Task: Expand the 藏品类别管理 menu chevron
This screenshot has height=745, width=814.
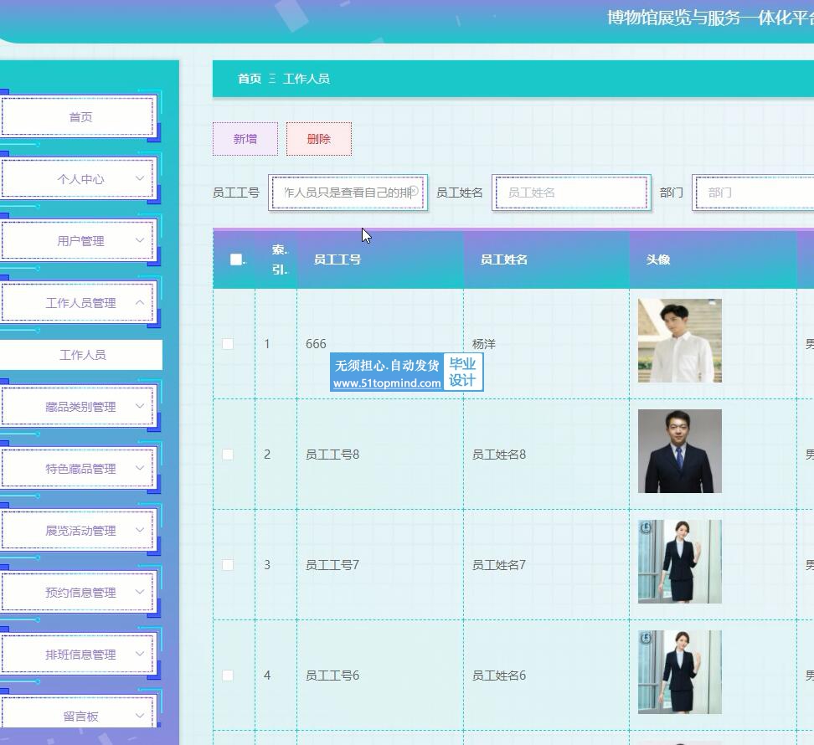Action: tap(140, 406)
